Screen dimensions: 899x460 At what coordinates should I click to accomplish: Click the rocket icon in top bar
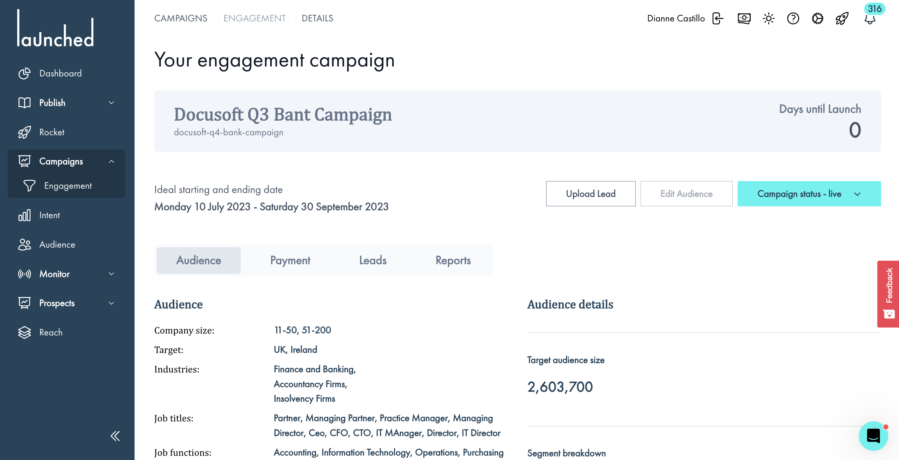point(842,18)
